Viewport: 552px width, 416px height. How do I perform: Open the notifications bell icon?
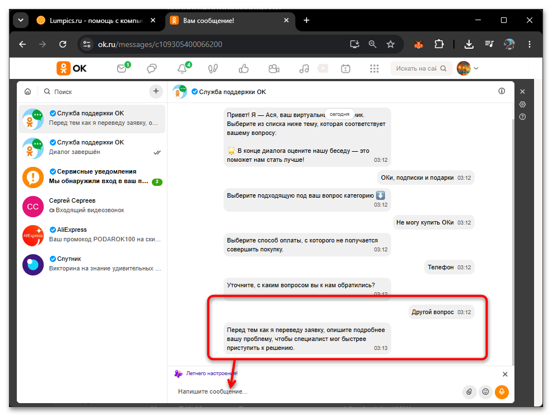pos(183,68)
